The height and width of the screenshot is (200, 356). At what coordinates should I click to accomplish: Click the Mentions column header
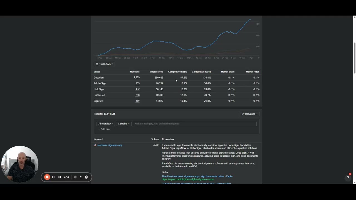click(x=135, y=72)
